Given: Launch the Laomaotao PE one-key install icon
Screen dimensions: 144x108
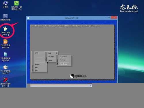Looking at the screenshot, I should 16,5.
